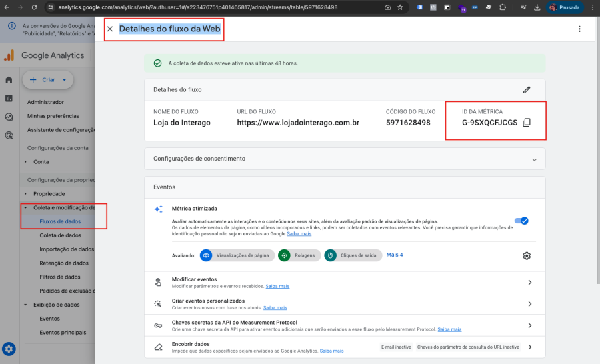Select Eventos principais in sidebar
This screenshot has height=364, width=600.
[63, 332]
